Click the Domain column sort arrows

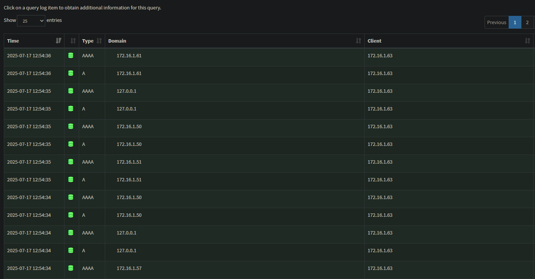click(x=358, y=41)
